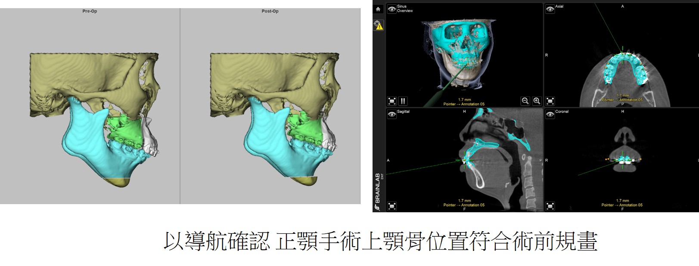Go to the Brainlab home screen
Viewport: 699px width, 266px height.
[378, 9]
